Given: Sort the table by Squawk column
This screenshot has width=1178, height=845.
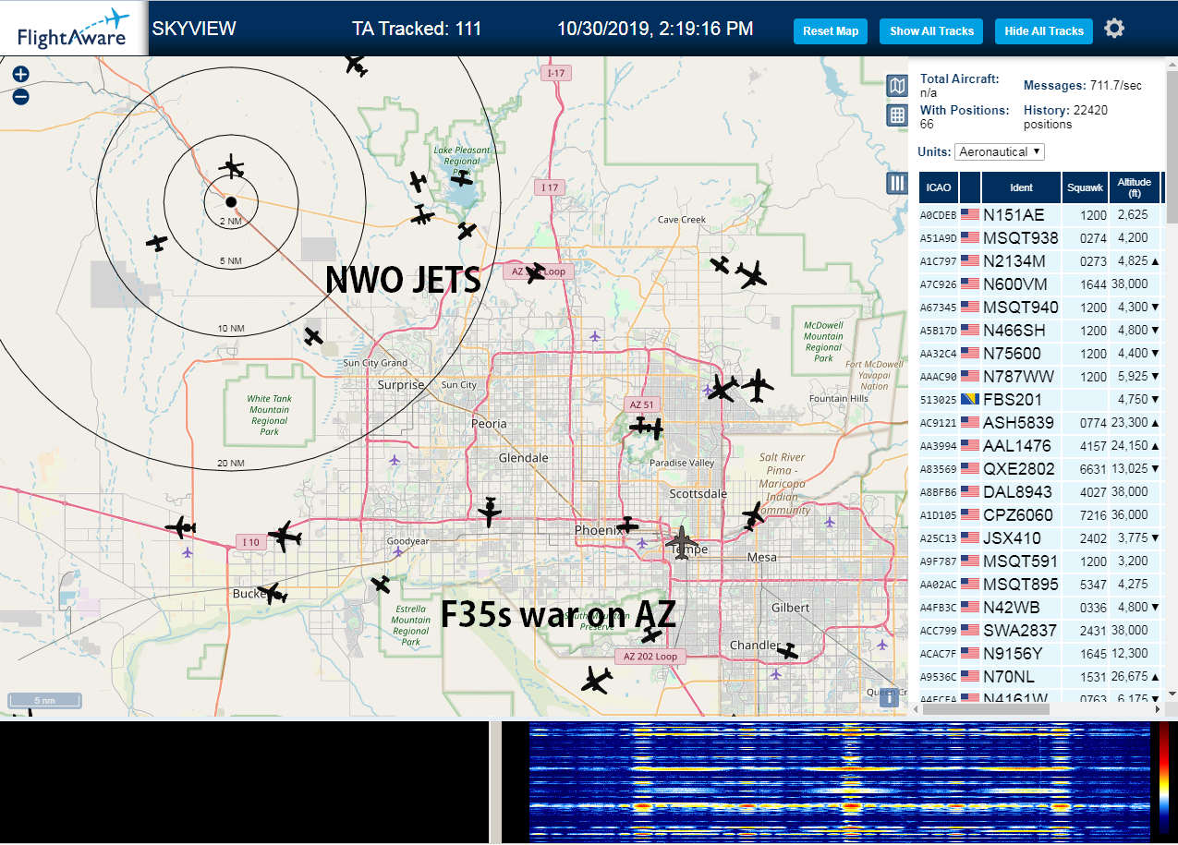Looking at the screenshot, I should click(x=1085, y=187).
